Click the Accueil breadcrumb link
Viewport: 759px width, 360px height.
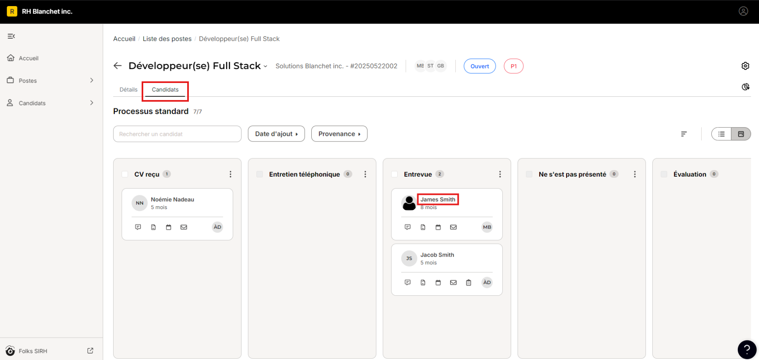coord(124,39)
